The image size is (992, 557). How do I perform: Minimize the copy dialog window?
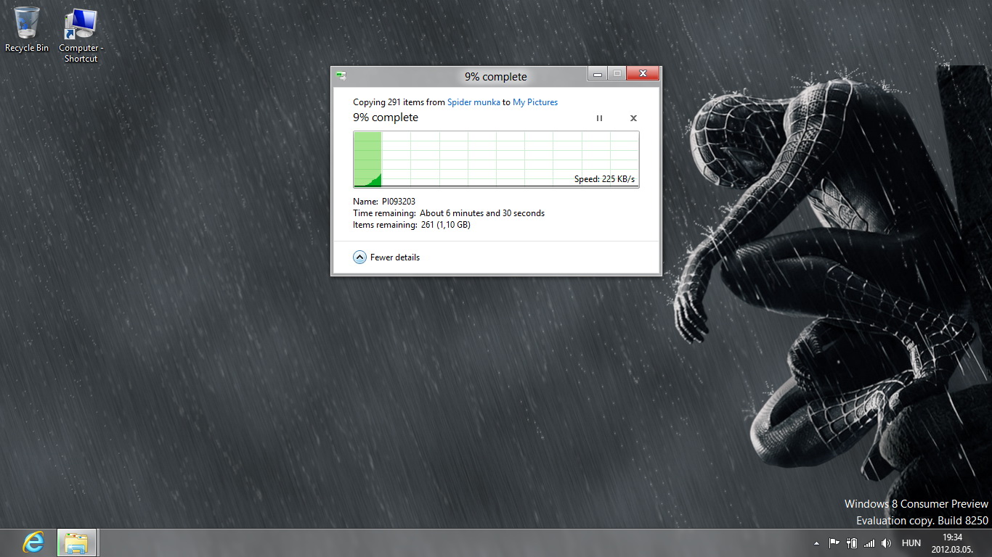(x=598, y=73)
